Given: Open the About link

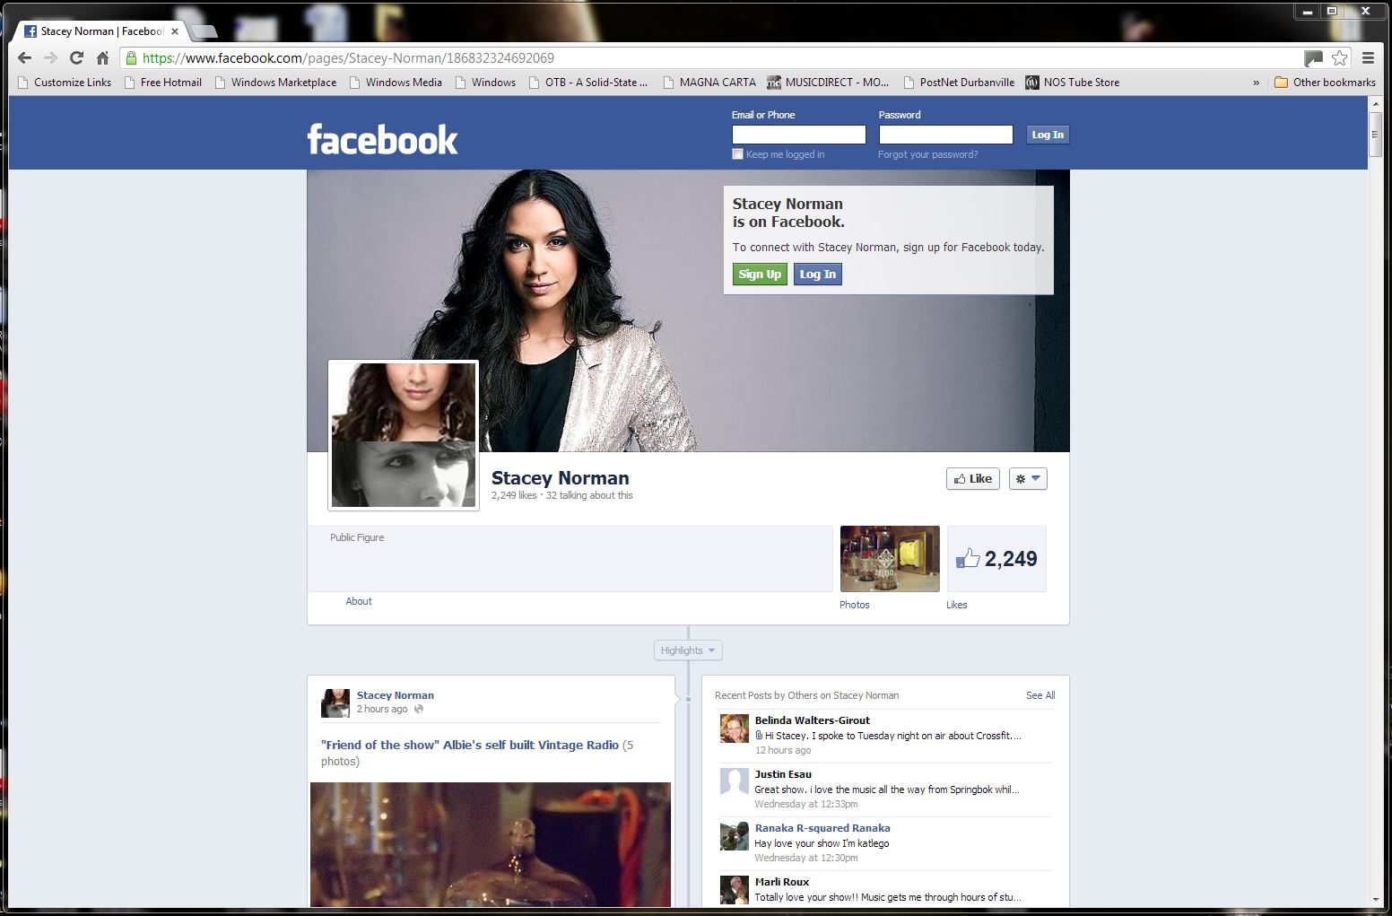Looking at the screenshot, I should coord(359,601).
